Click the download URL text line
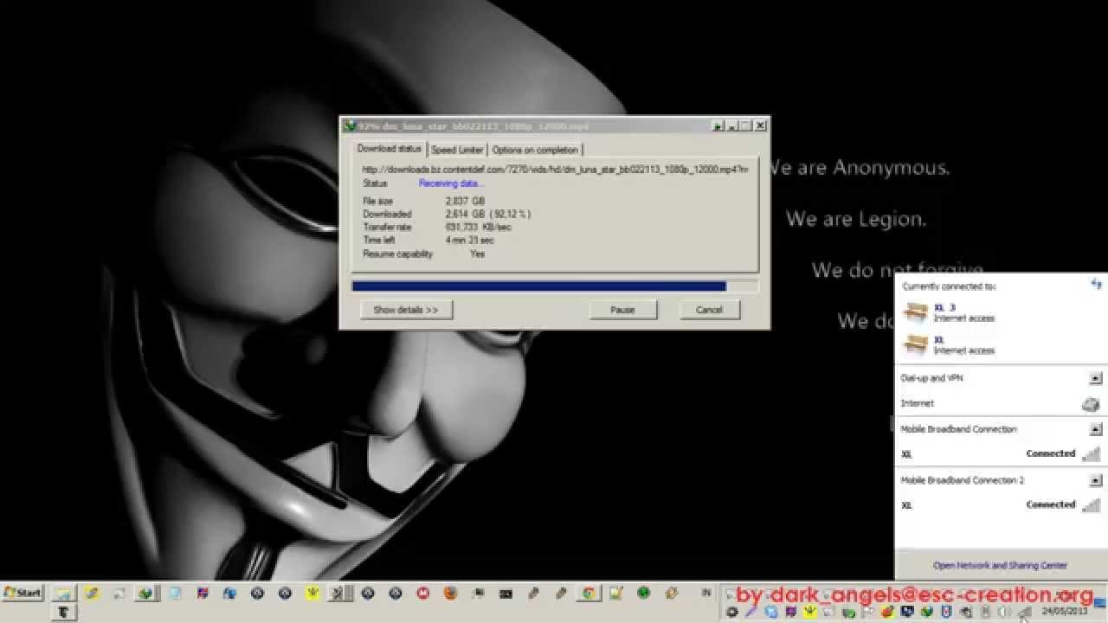The height and width of the screenshot is (623, 1108). (x=555, y=170)
